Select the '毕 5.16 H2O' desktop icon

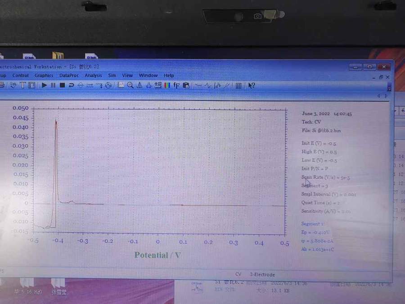point(27,286)
